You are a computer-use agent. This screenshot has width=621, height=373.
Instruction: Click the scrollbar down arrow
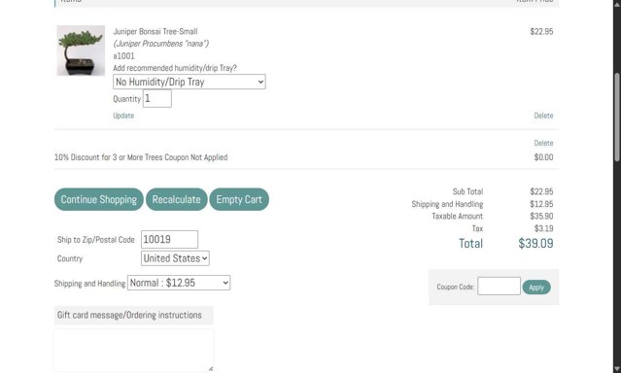(617, 369)
